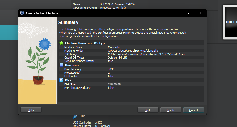Click the Disk section icon
The height and width of the screenshot is (127, 237).
(61, 80)
